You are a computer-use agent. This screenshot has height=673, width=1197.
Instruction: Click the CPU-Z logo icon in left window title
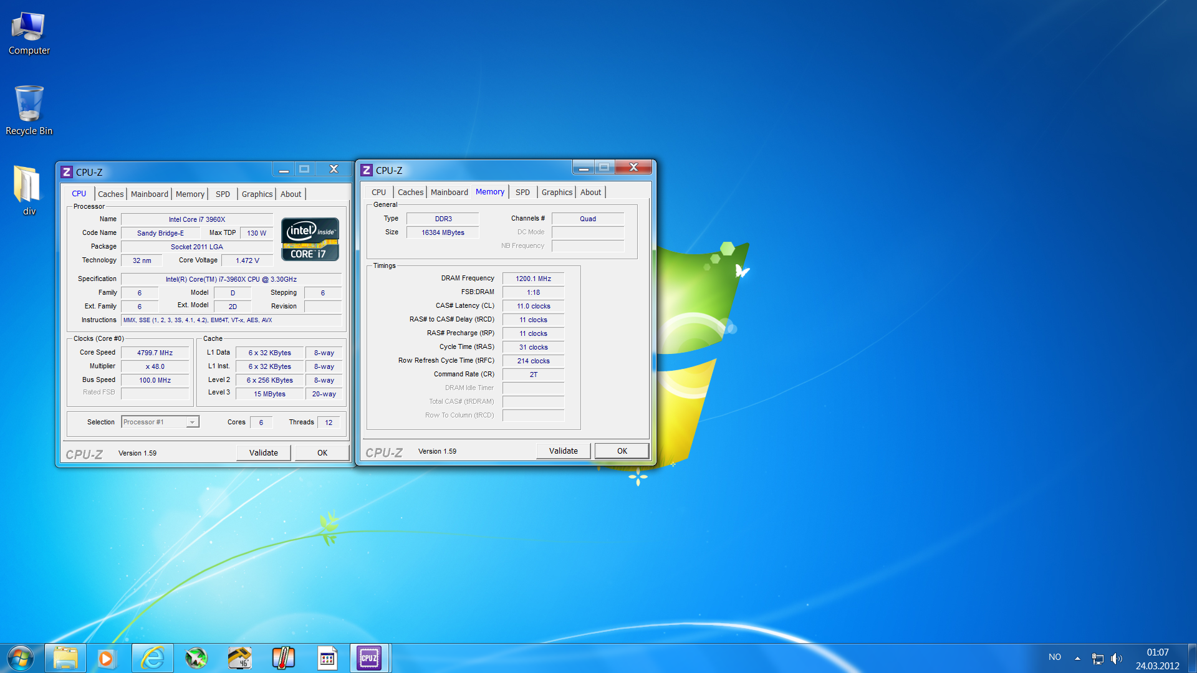67,172
